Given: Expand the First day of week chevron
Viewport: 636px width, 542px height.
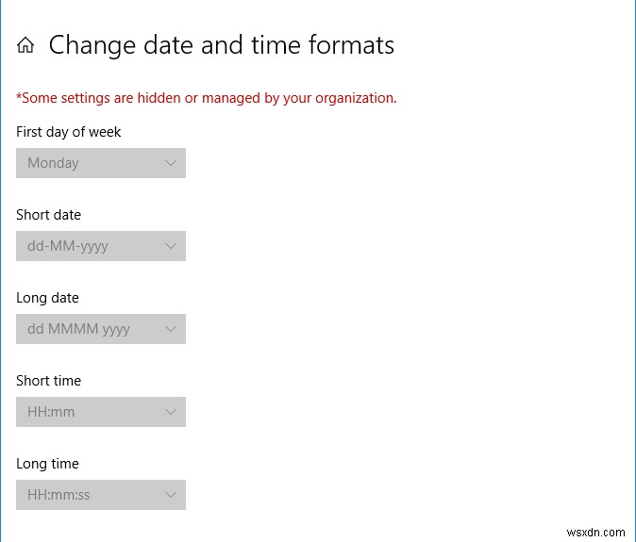Looking at the screenshot, I should (x=171, y=163).
